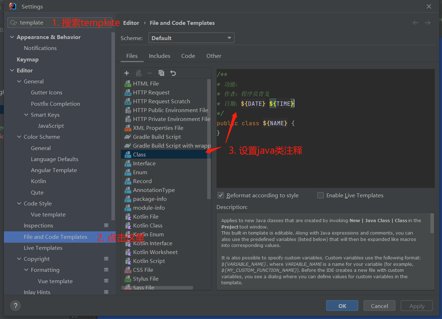Open the Scheme Default dropdown
Viewport: 442px width, 319px height.
pos(191,38)
